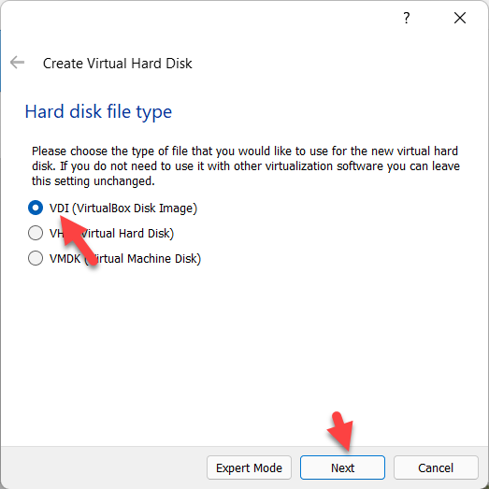Image resolution: width=489 pixels, height=489 pixels.
Task: Switch to Expert Mode
Action: click(249, 467)
